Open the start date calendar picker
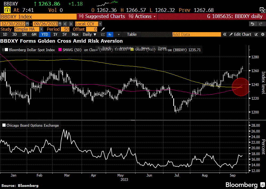 [x=27, y=24]
